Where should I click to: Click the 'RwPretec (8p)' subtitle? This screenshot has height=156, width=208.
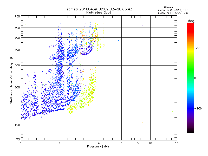tap(99, 12)
